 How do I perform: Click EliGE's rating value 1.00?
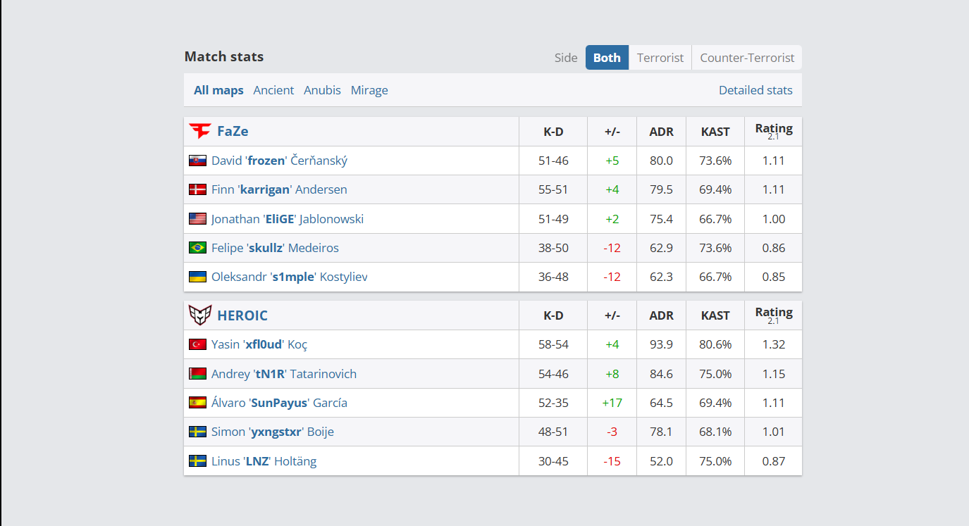[x=774, y=219]
